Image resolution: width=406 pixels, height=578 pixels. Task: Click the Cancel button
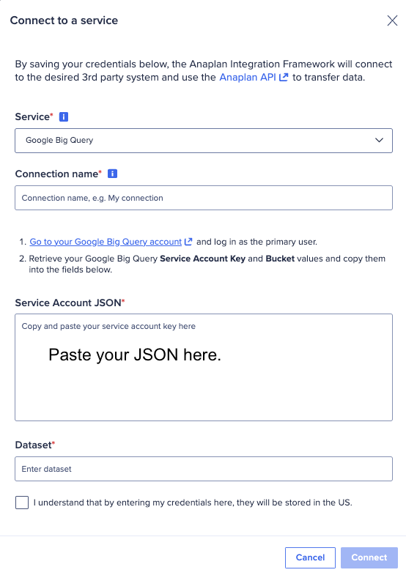310,557
